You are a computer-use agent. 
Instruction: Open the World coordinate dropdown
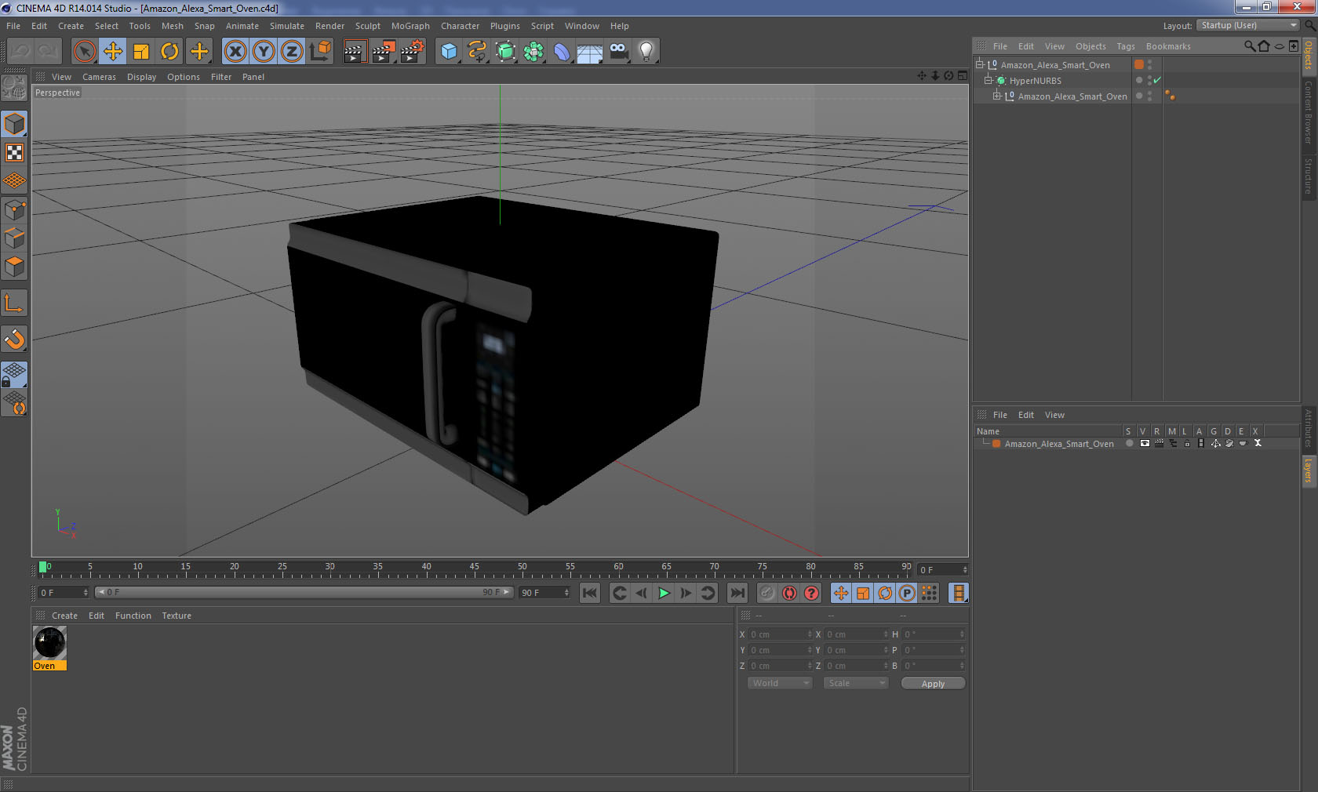pyautogui.click(x=779, y=684)
